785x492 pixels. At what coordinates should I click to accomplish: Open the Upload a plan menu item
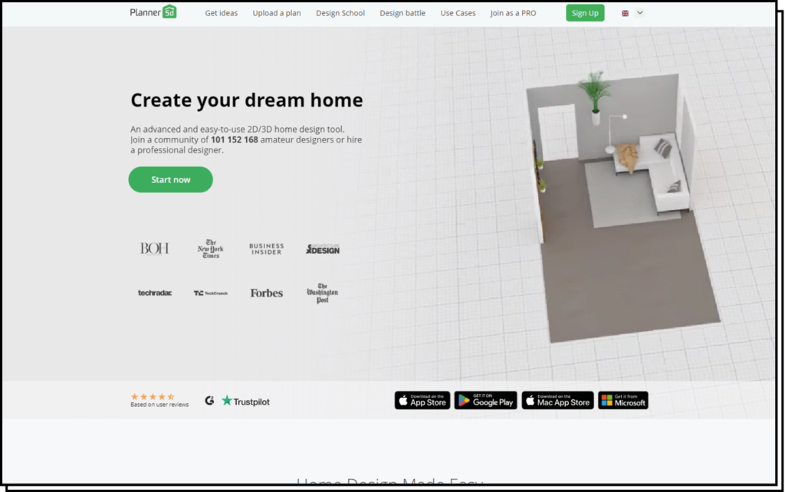pyautogui.click(x=276, y=13)
